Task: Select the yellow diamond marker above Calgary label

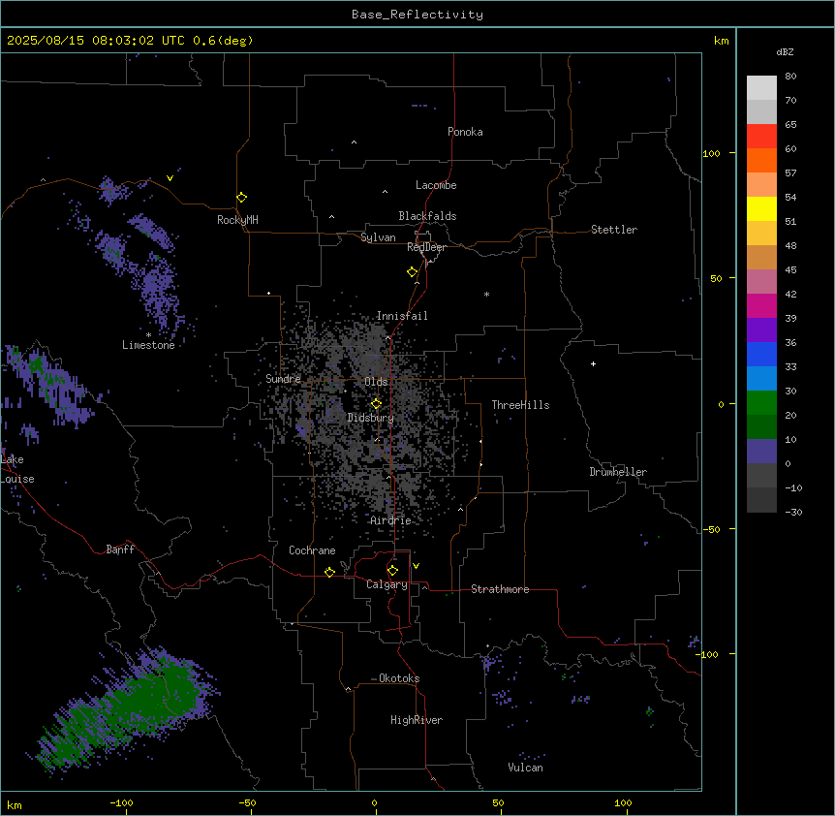Action: tap(392, 571)
